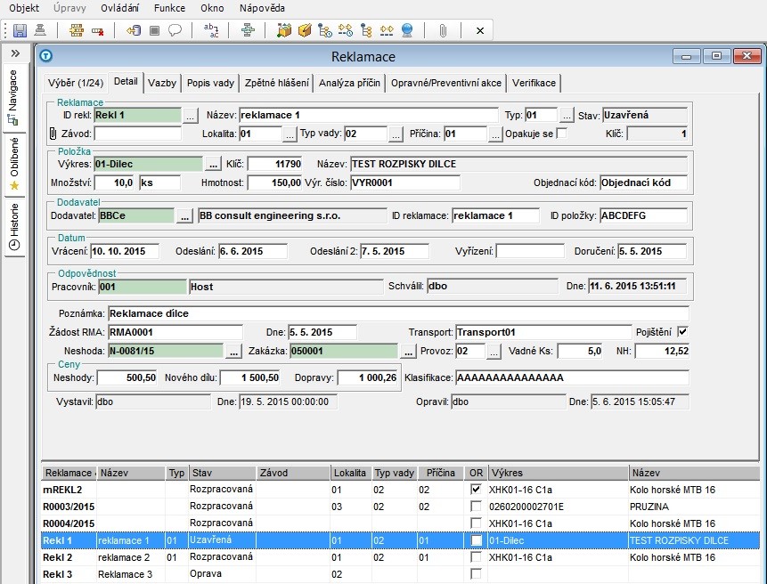Open the Historie side panel
This screenshot has width=767, height=584.
(13, 226)
